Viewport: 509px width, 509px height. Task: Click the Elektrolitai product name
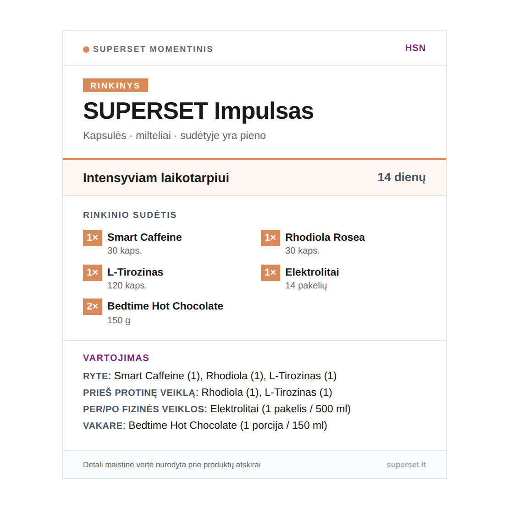click(x=312, y=272)
